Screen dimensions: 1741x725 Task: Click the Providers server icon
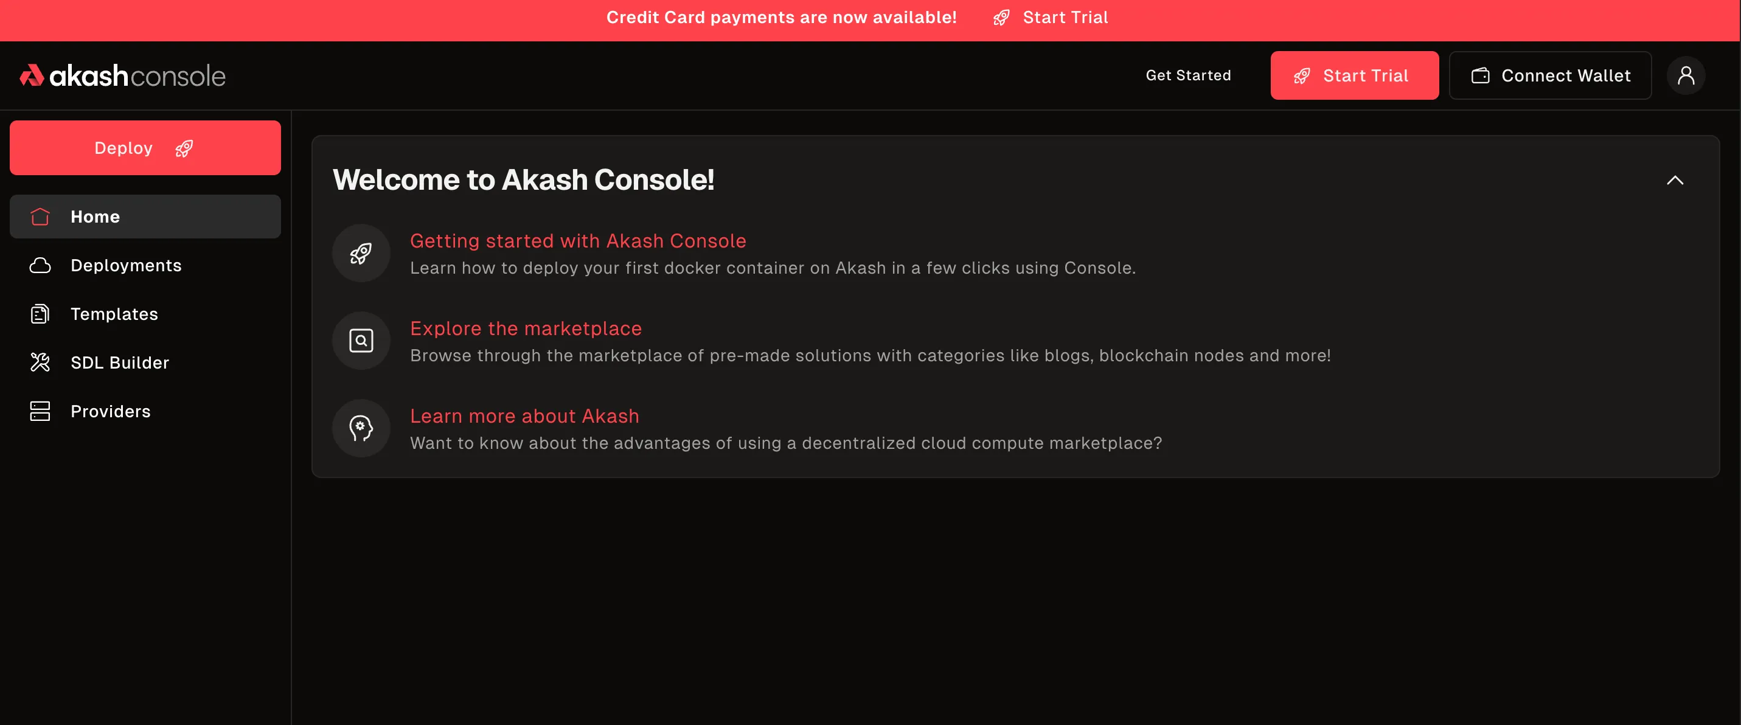click(40, 412)
